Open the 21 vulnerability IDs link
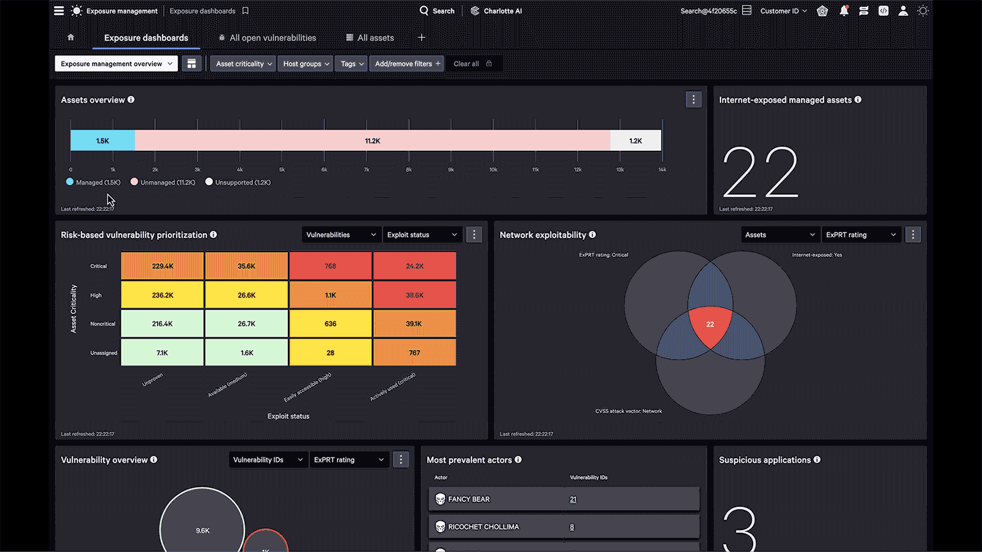This screenshot has height=552, width=982. [573, 499]
